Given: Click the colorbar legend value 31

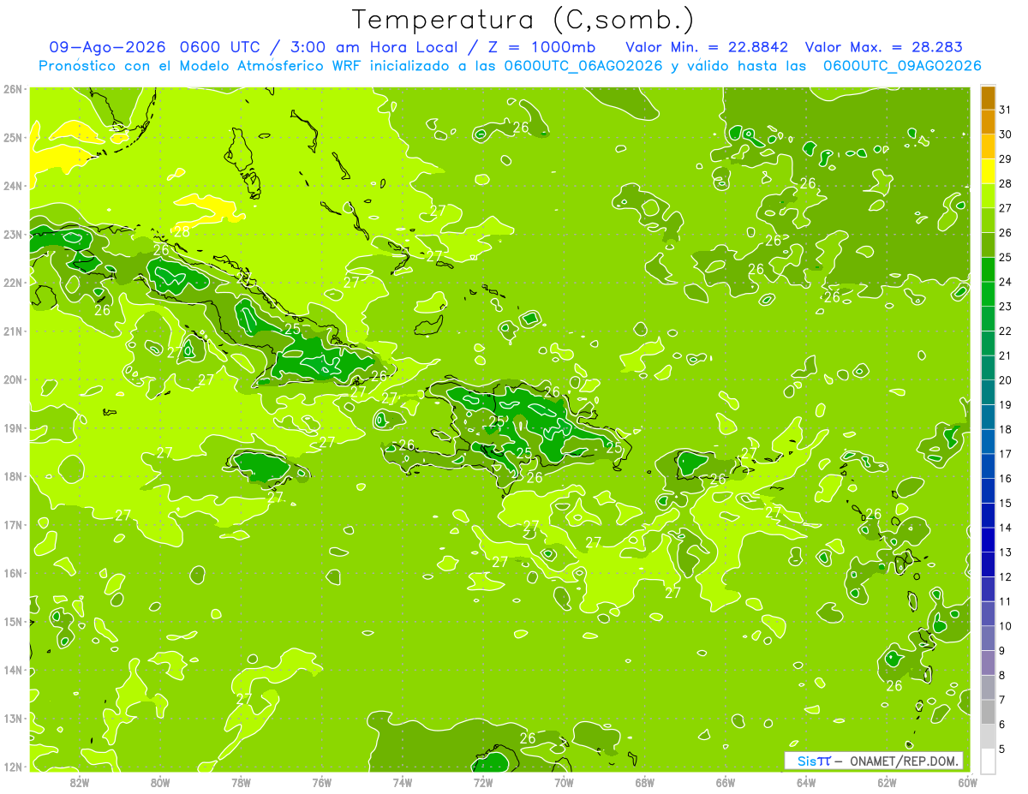Looking at the screenshot, I should (1006, 110).
